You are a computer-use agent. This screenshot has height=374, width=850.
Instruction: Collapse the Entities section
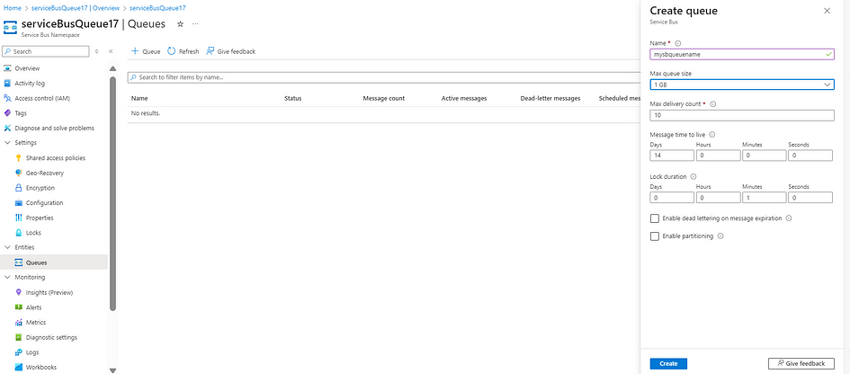point(7,247)
